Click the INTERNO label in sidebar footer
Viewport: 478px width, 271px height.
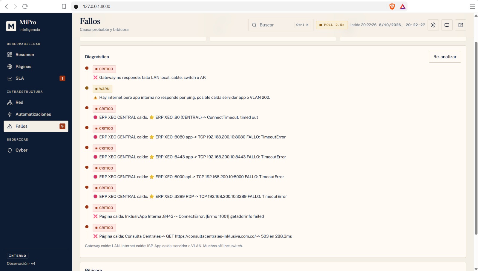click(x=18, y=256)
